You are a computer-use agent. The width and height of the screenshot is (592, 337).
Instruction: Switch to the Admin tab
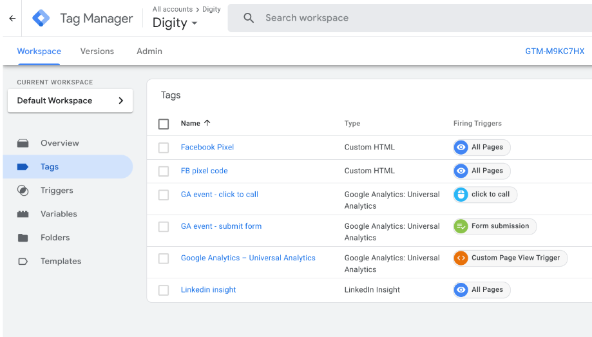point(149,52)
